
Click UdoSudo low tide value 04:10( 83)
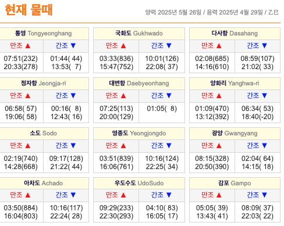point(162,208)
